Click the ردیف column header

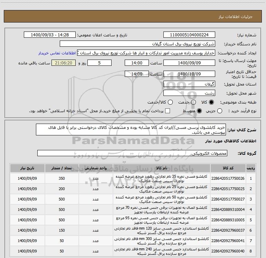click(x=251, y=168)
